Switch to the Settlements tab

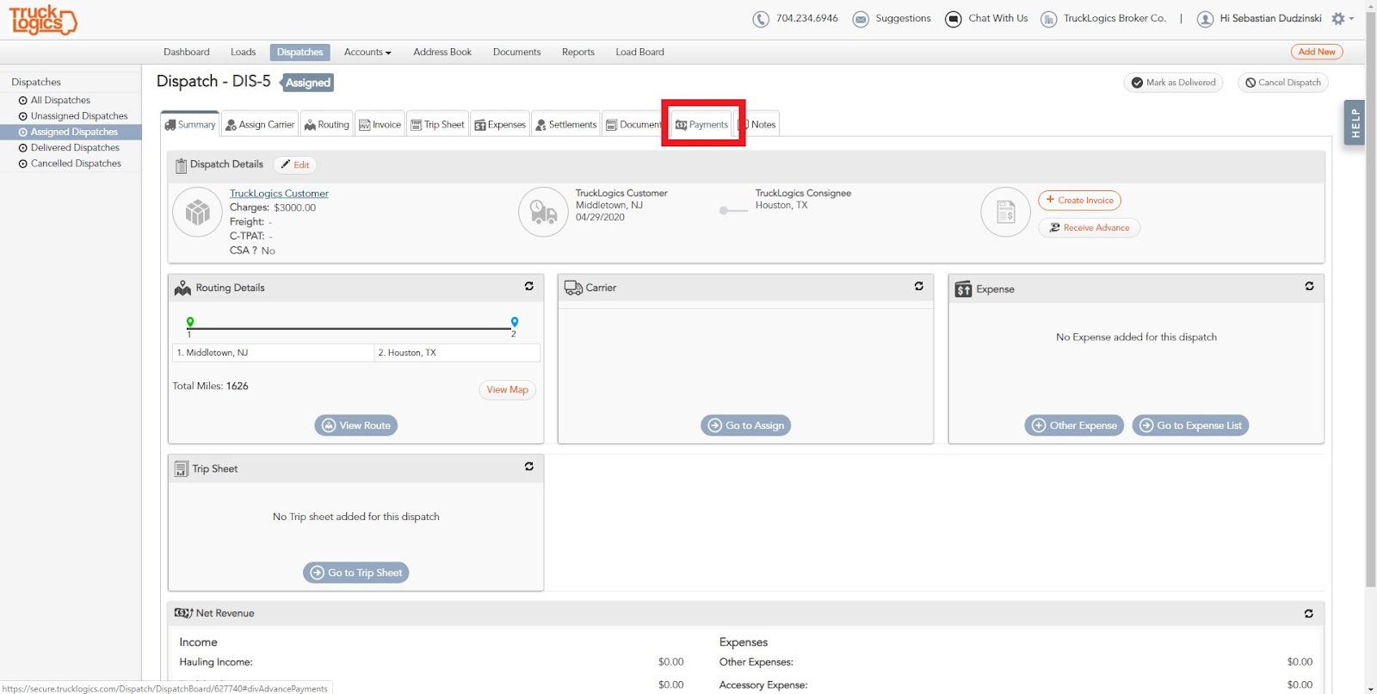coord(565,125)
